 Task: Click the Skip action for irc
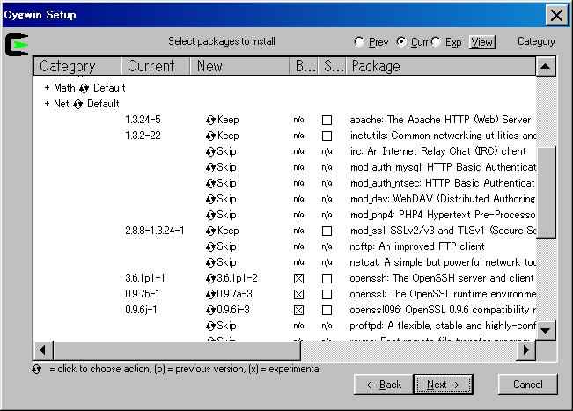(x=226, y=151)
